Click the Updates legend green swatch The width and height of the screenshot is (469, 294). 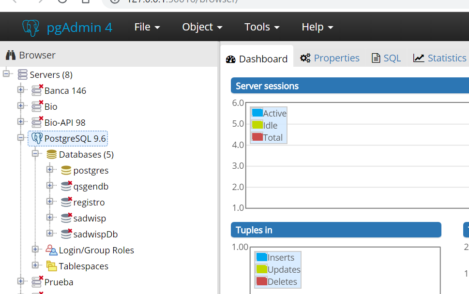(x=262, y=269)
